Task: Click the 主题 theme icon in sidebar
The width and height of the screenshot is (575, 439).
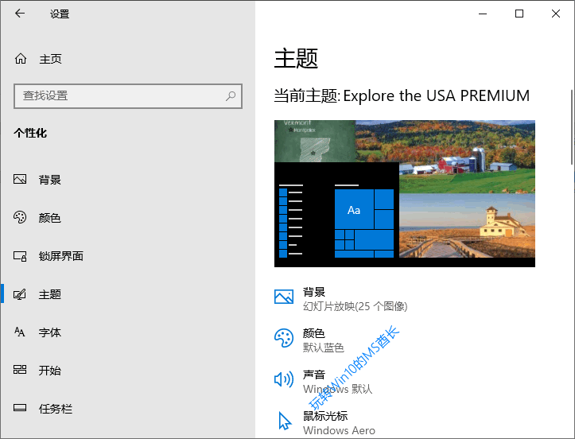Action: tap(20, 294)
